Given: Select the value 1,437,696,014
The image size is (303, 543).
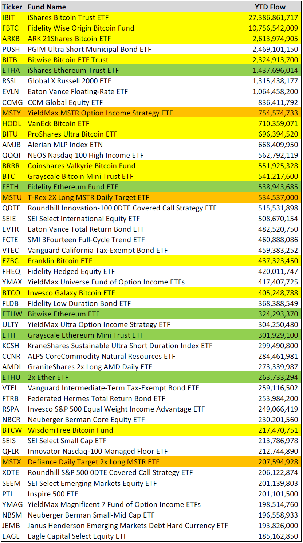Looking at the screenshot, I should (x=275, y=70).
